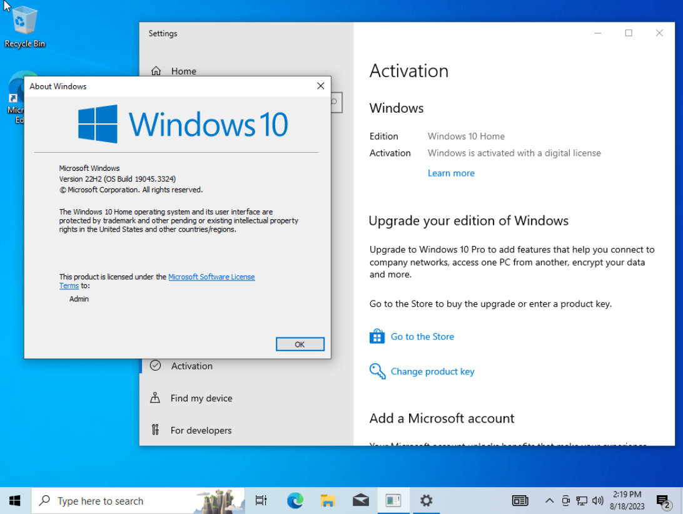Click Go to the Store link

tap(422, 337)
